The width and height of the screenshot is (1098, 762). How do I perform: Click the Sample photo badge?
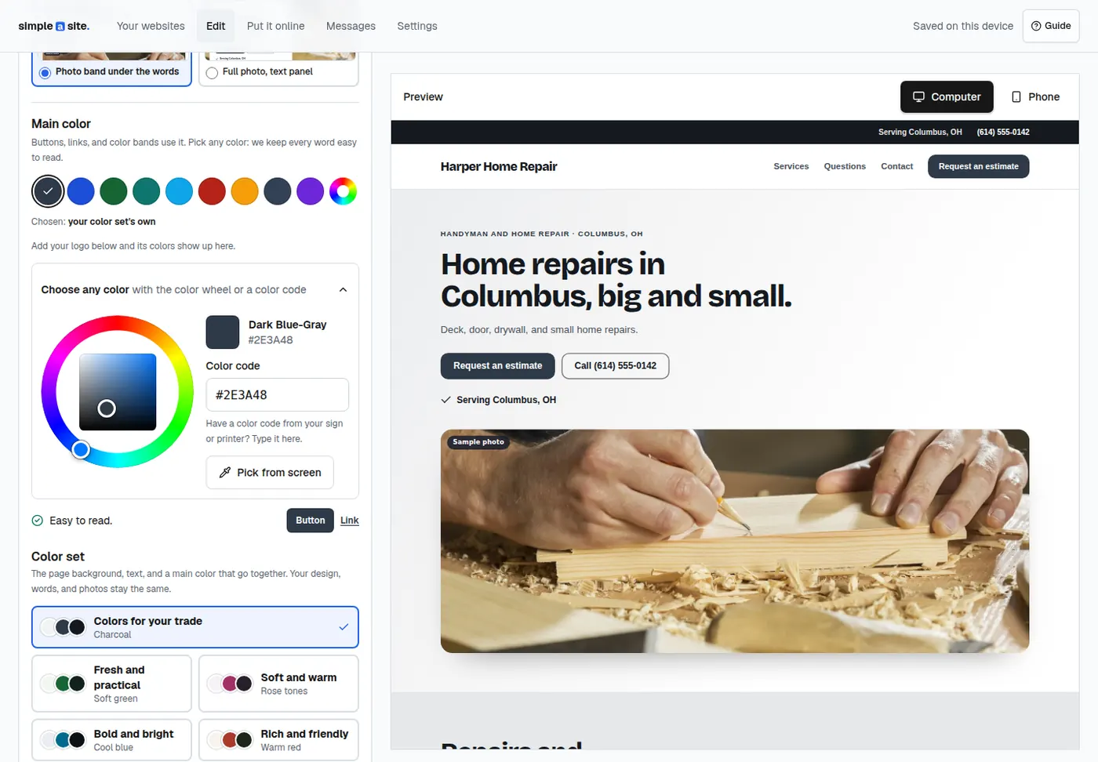click(x=478, y=442)
